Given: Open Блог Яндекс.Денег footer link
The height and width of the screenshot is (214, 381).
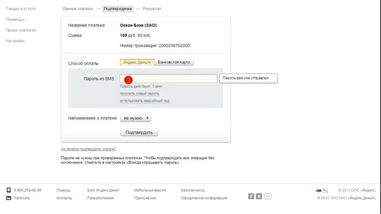Looking at the screenshot, I should 103,190.
